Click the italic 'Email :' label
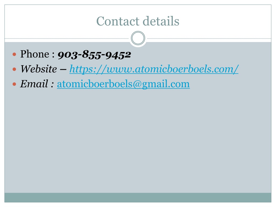 (x=37, y=84)
